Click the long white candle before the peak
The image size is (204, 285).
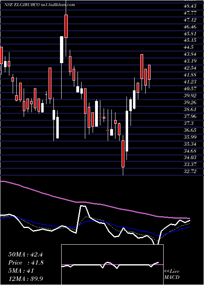(x=62, y=50)
